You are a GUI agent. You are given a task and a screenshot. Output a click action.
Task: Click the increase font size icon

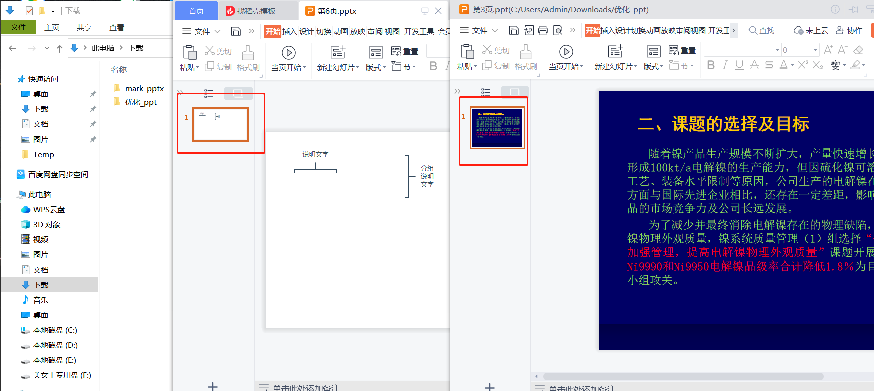coord(828,50)
